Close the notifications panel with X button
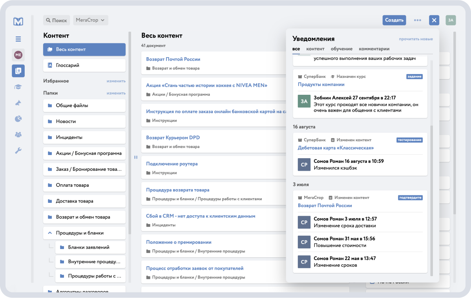Viewport: 471px width, 298px height. pyautogui.click(x=434, y=20)
